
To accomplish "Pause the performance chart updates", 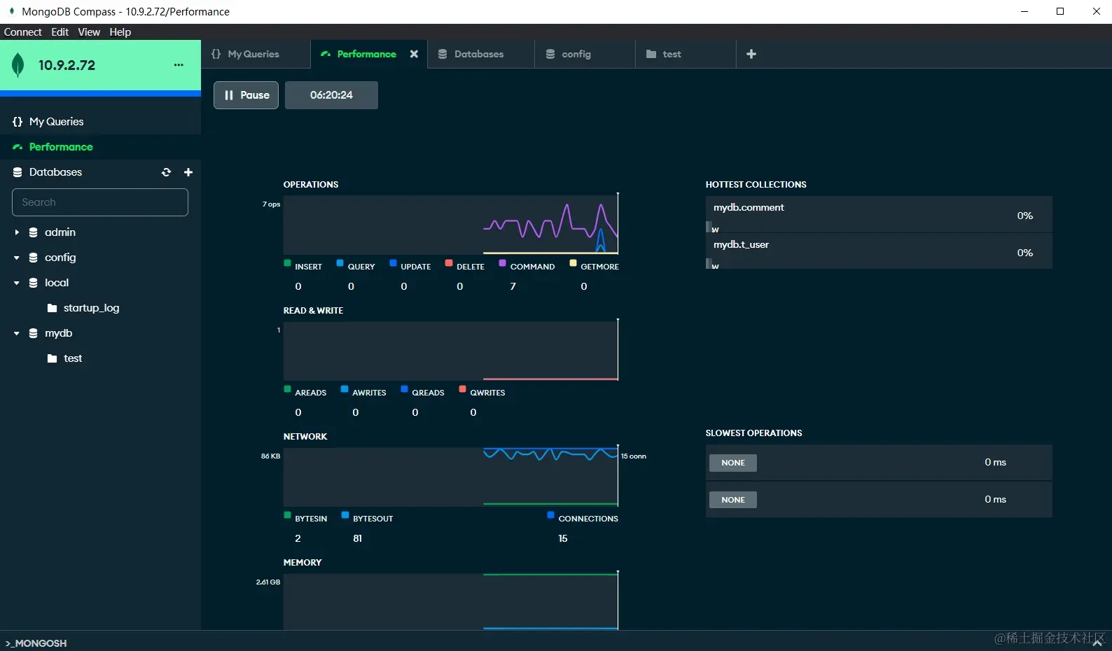I will point(246,95).
